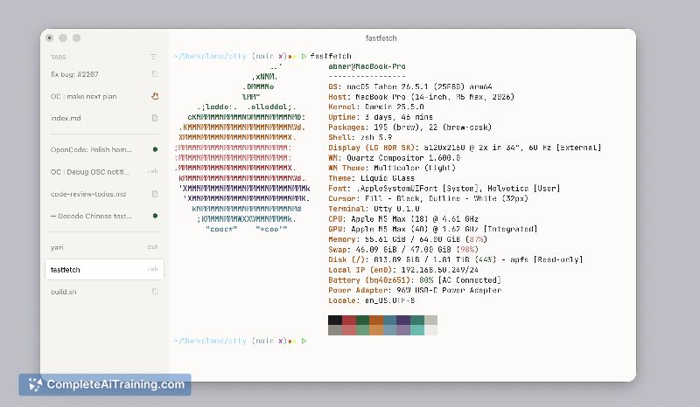
Task: Click the zsh badge on the fastfetch tab
Action: point(152,269)
